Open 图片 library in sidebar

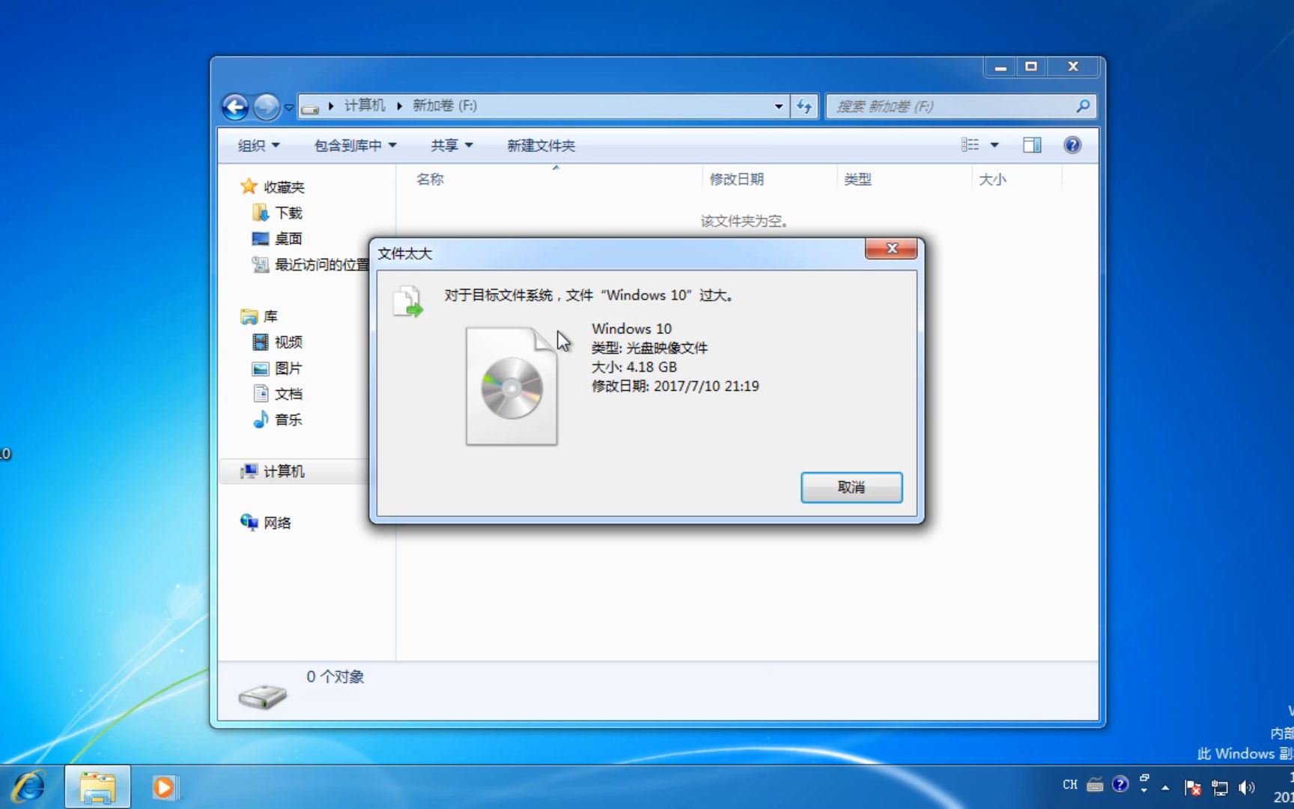point(278,368)
